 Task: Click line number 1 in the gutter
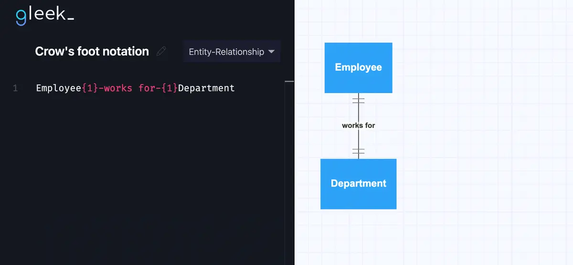click(15, 88)
